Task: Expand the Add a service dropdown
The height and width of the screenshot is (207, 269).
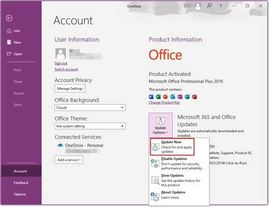Action: pos(69,160)
